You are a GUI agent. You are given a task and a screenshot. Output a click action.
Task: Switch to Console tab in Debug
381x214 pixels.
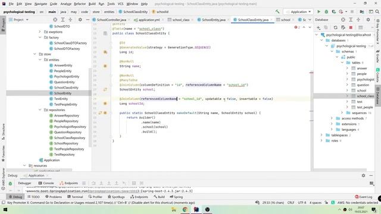click(46, 183)
